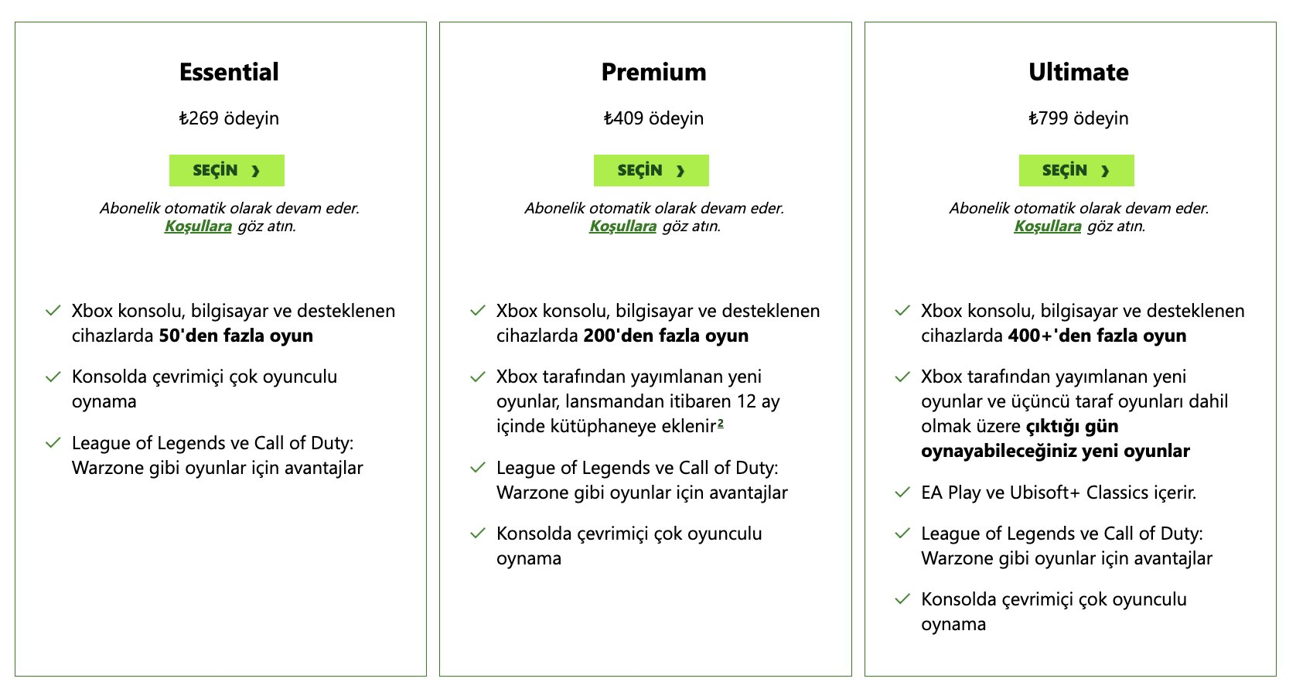Open Koşullara link under Premium plan
The height and width of the screenshot is (699, 1296).
[622, 226]
